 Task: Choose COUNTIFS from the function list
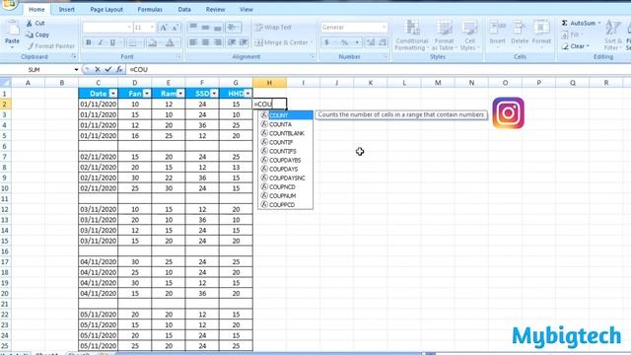(x=286, y=151)
